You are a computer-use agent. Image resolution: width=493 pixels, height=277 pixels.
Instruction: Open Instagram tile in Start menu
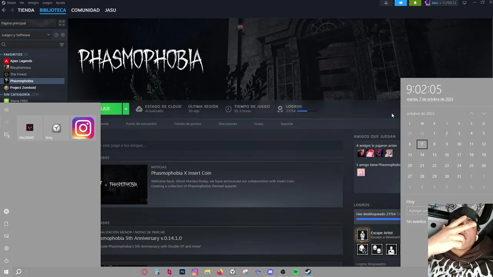point(83,128)
